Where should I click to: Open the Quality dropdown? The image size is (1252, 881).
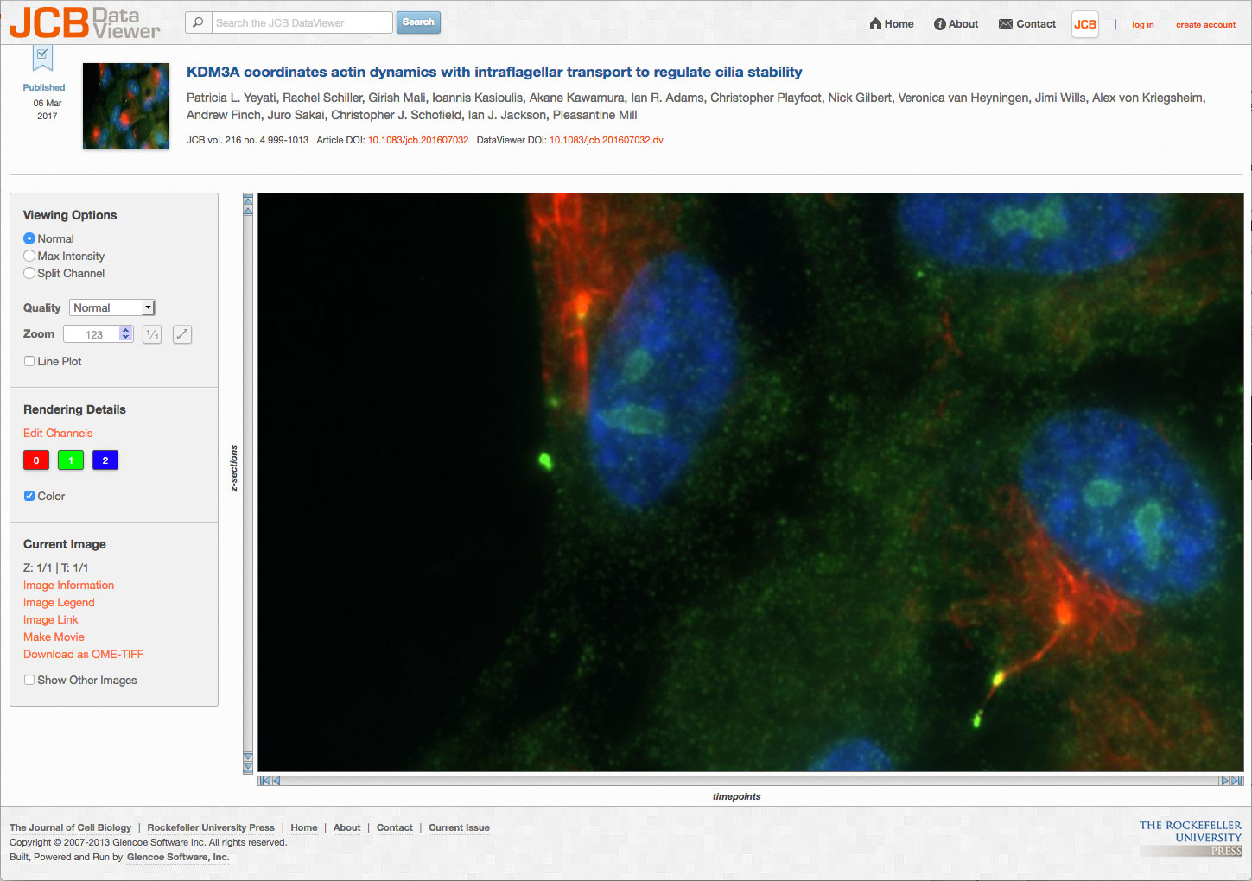coord(111,307)
